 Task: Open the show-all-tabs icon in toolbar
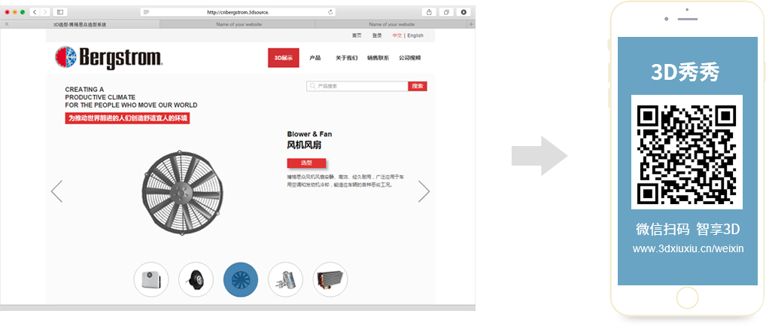click(446, 12)
